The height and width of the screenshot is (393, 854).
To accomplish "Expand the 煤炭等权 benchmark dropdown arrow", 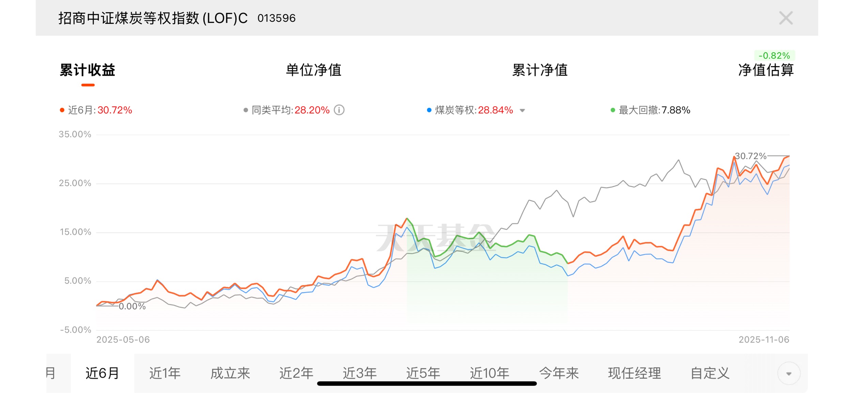I will [522, 110].
